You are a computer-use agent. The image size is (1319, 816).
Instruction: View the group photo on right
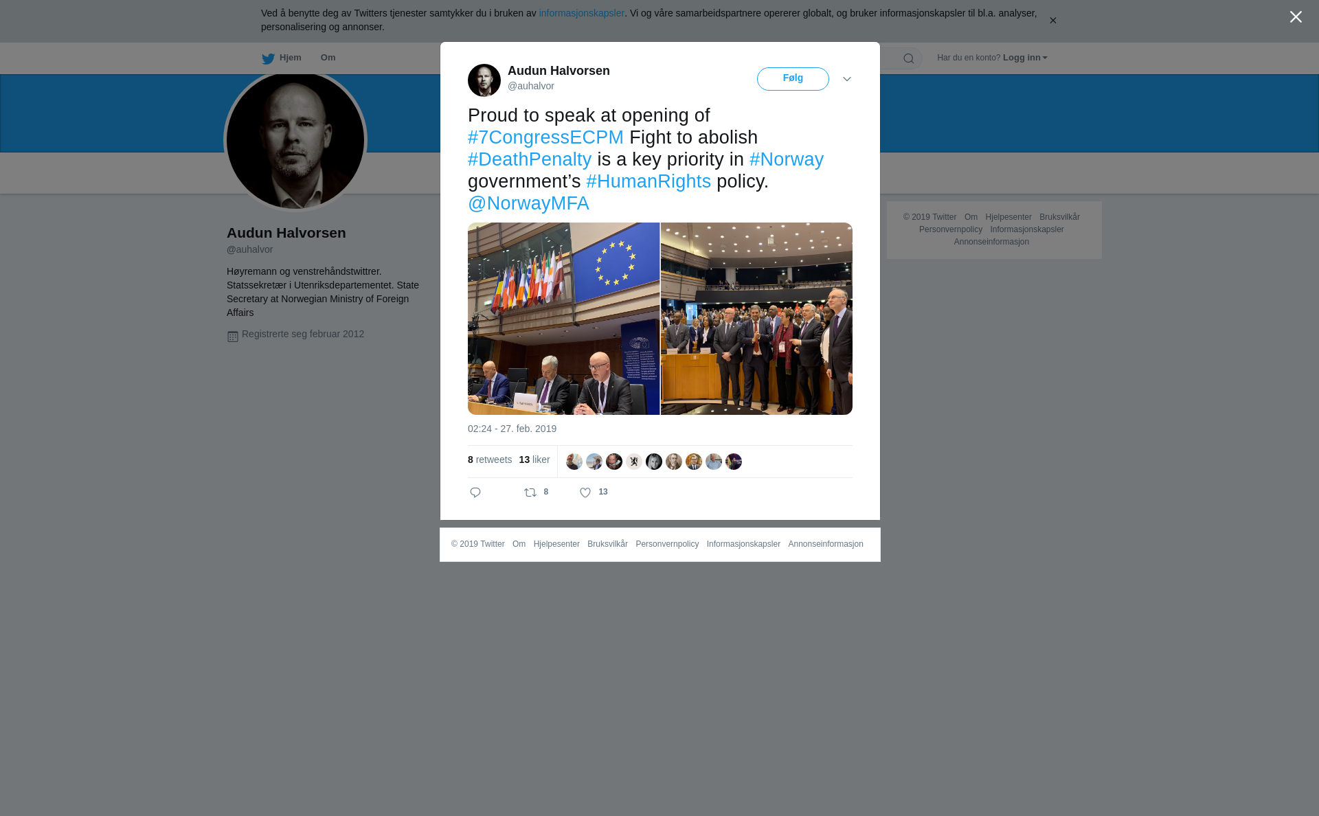click(x=756, y=319)
